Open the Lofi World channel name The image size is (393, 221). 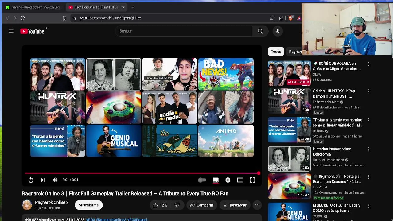click(320, 187)
